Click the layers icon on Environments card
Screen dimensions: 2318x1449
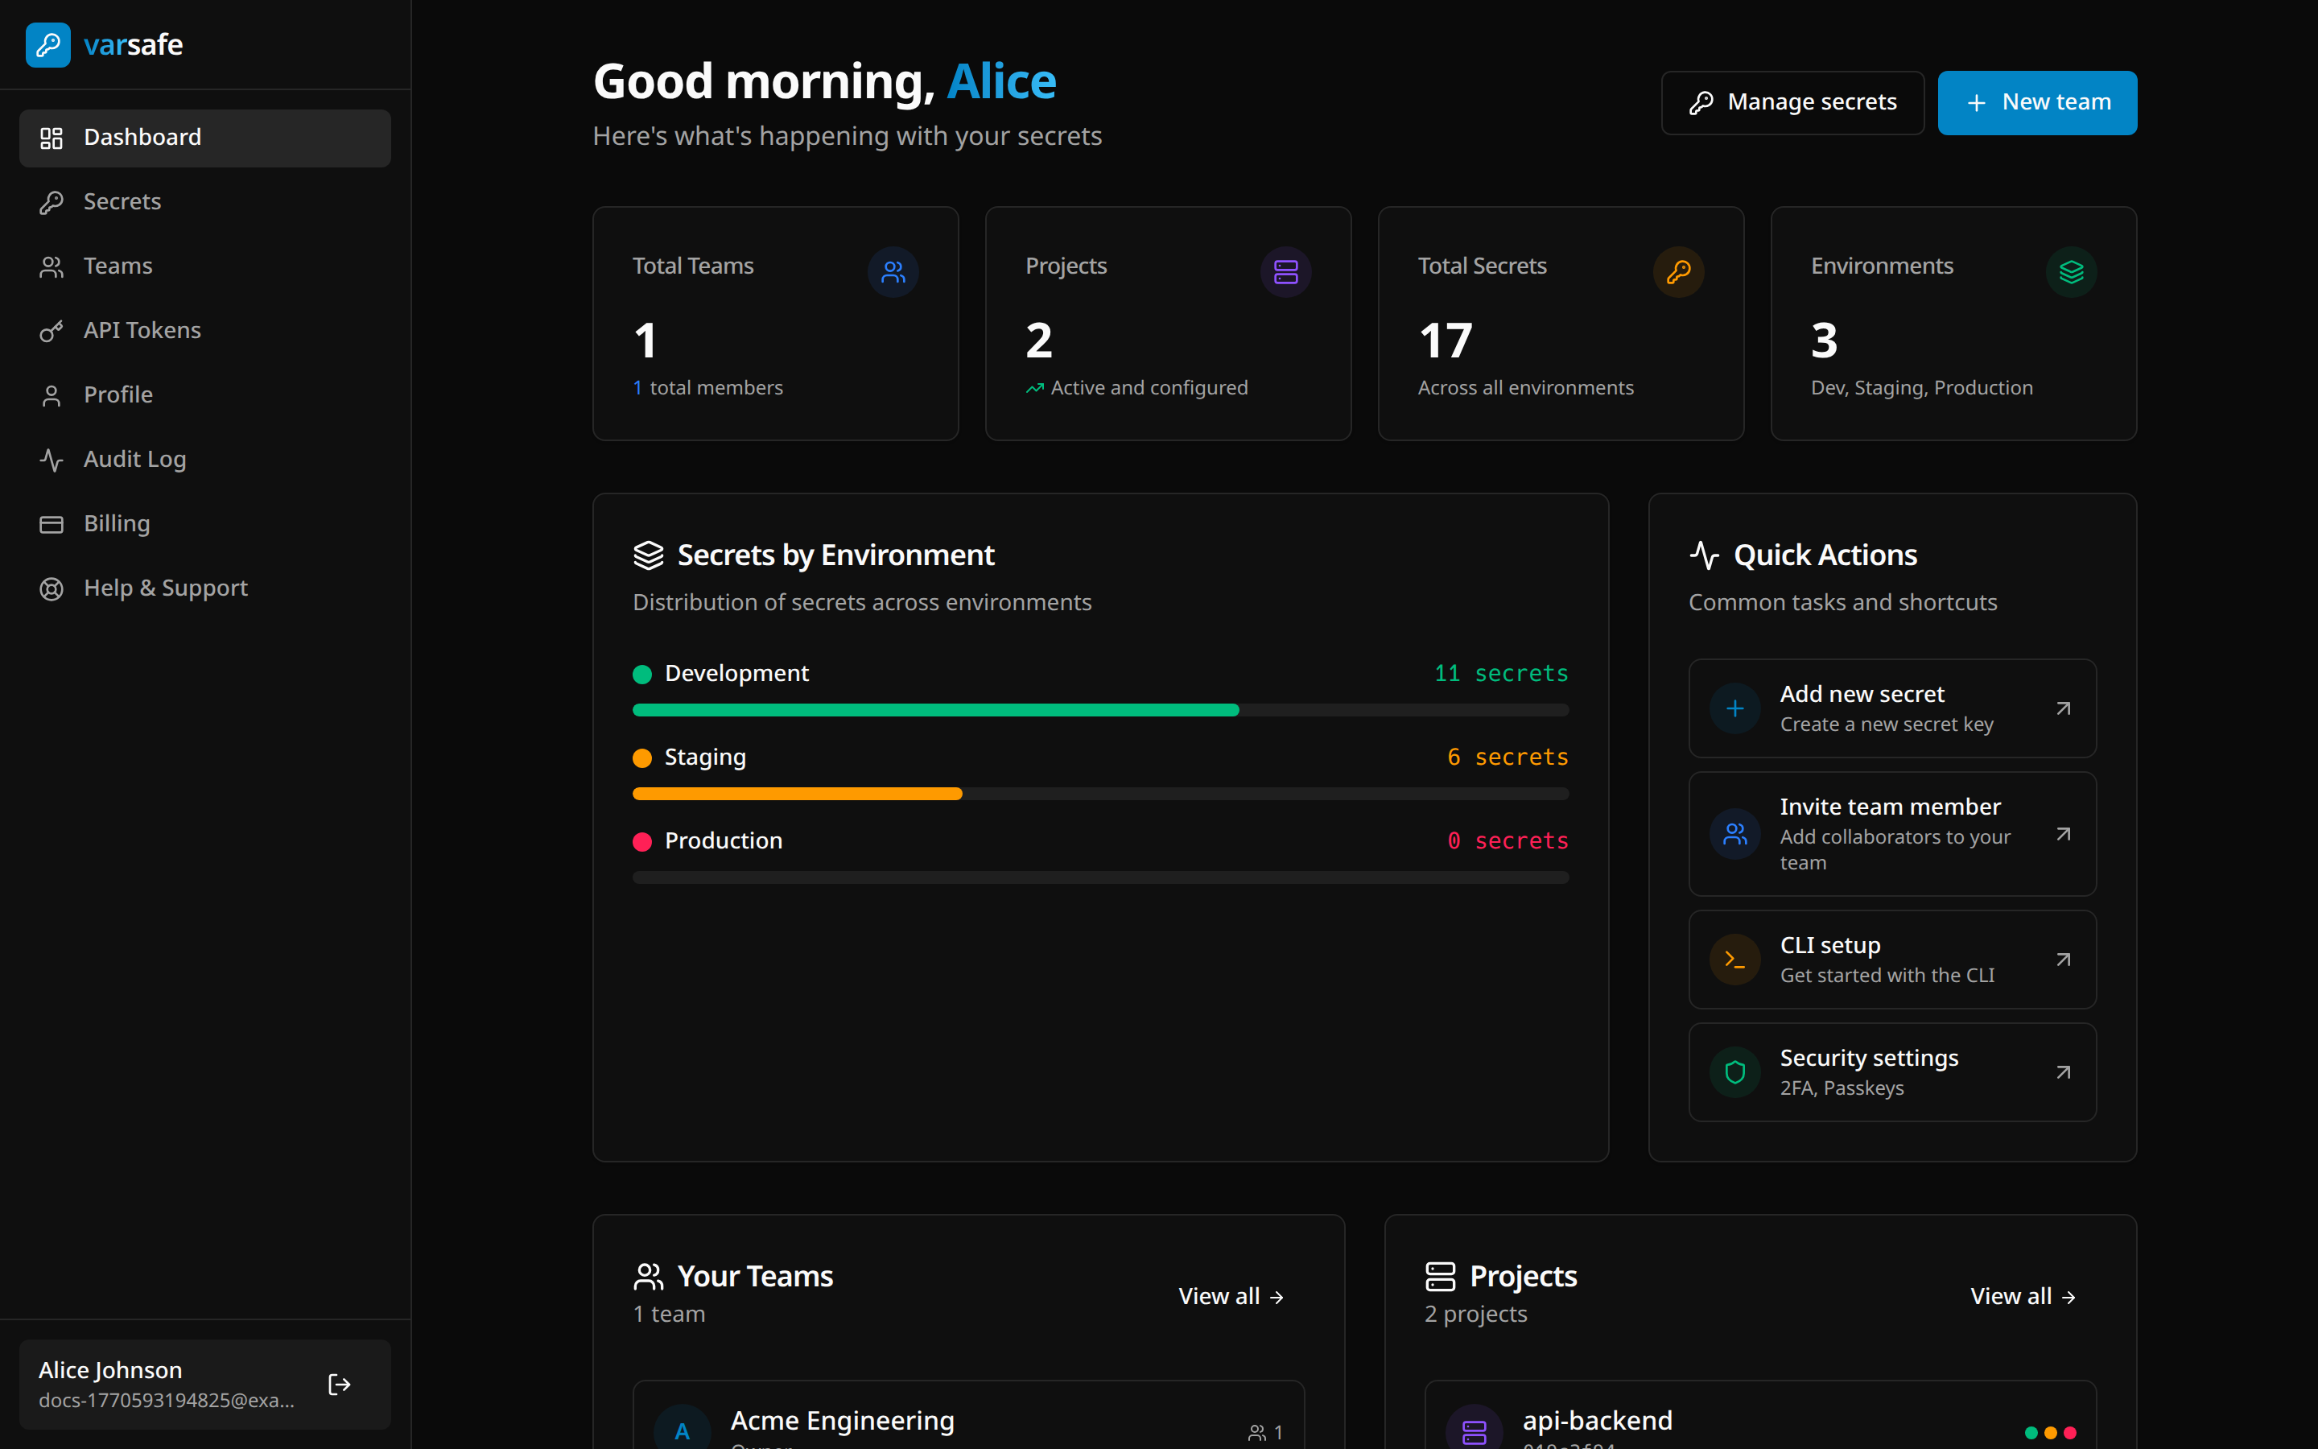click(2071, 272)
